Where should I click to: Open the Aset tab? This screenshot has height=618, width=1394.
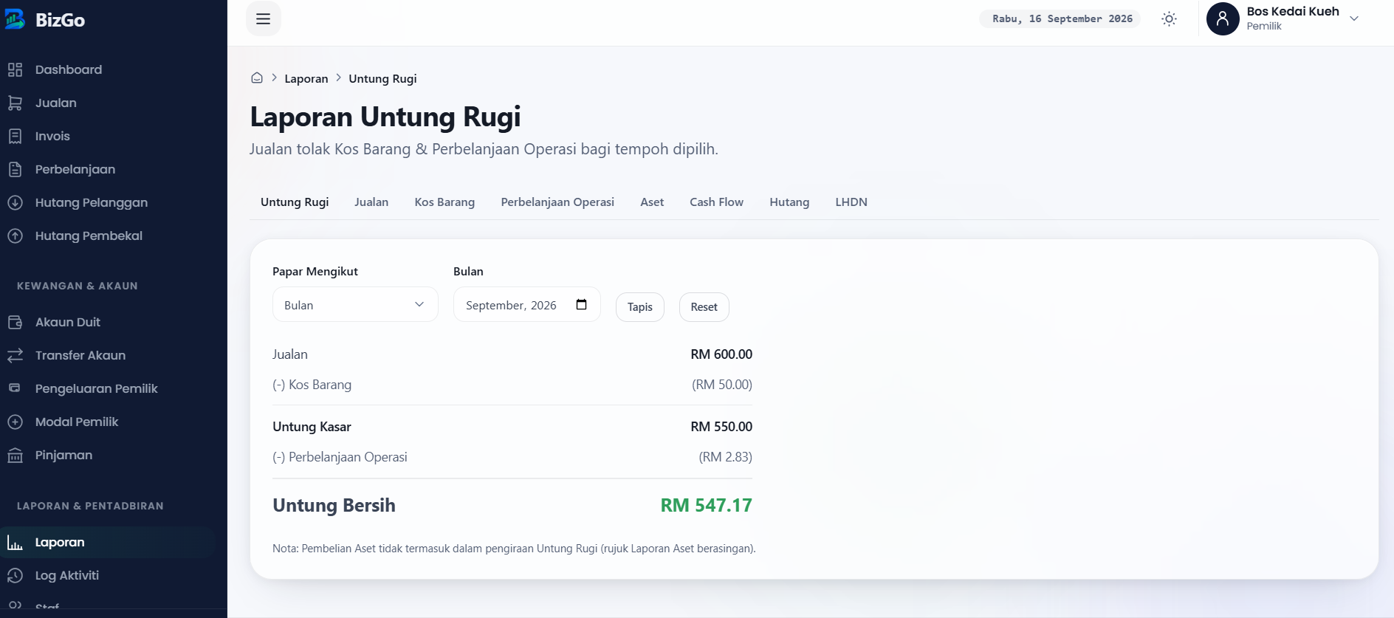point(652,202)
